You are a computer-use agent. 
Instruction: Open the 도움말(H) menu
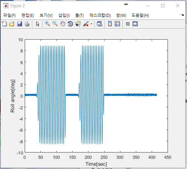click(140, 15)
